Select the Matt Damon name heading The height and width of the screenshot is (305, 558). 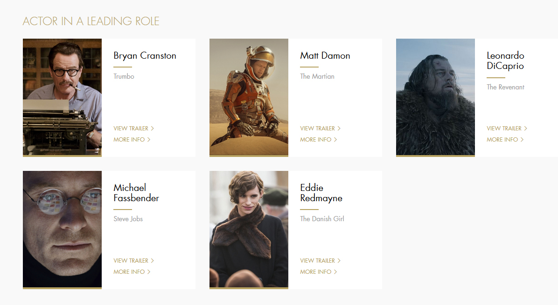(325, 56)
